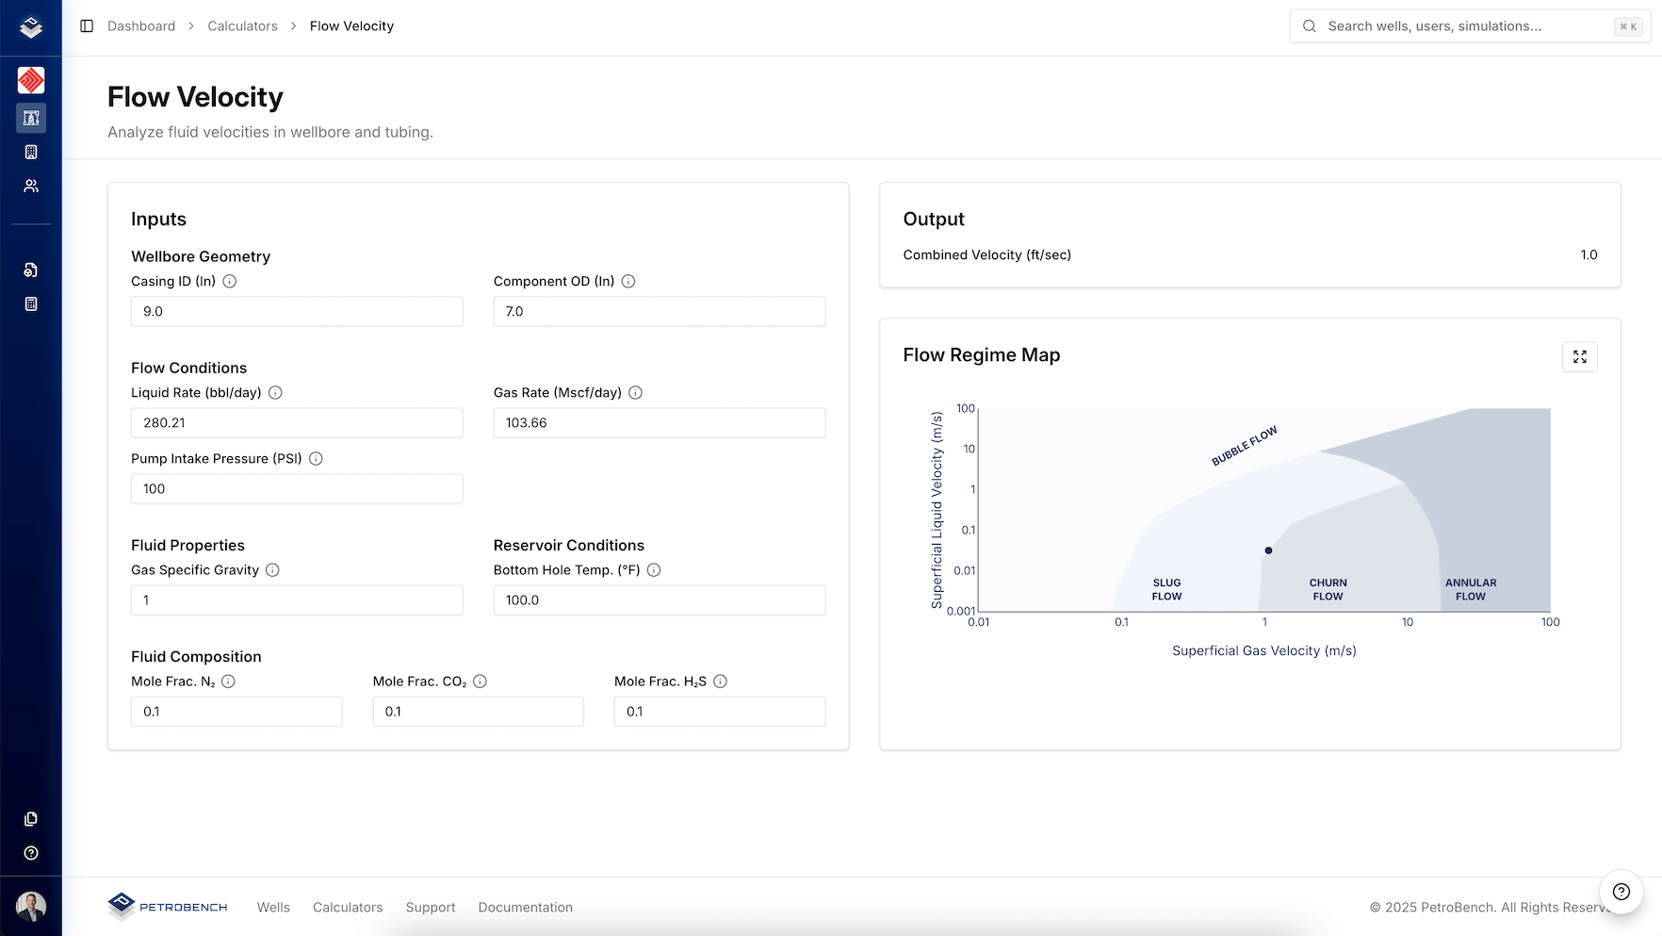
Task: Open the oil-drop simulations icon in sidebar
Action: [x=31, y=270]
